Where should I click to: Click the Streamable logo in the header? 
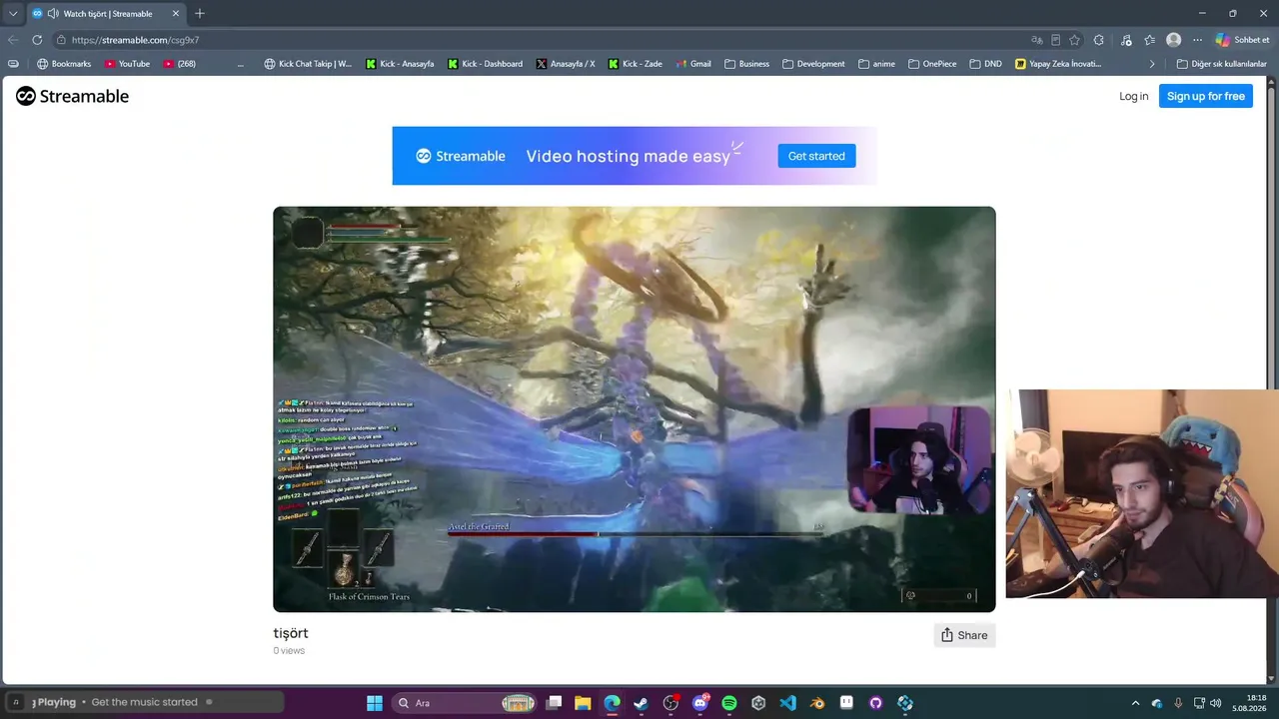pos(72,96)
